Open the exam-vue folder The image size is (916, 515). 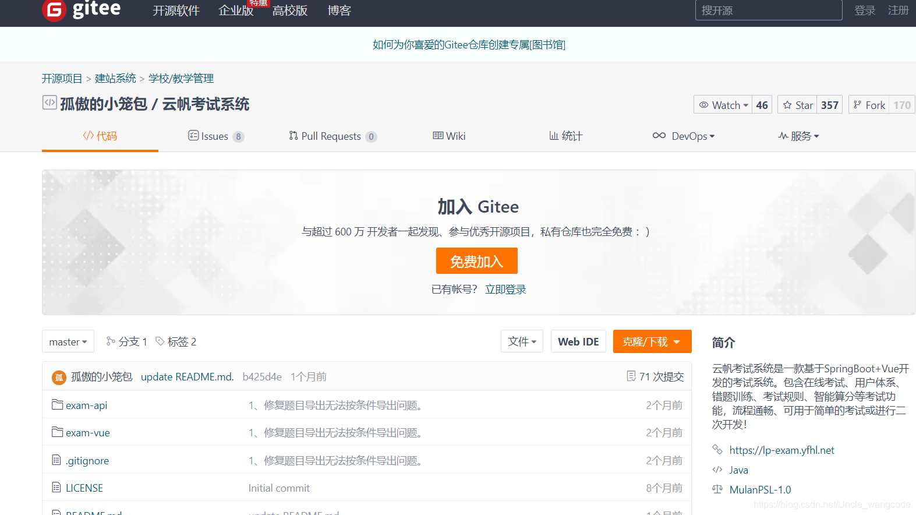88,432
